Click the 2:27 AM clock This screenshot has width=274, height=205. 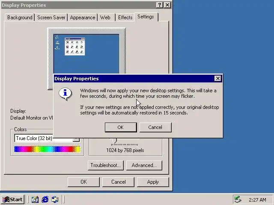click(257, 200)
